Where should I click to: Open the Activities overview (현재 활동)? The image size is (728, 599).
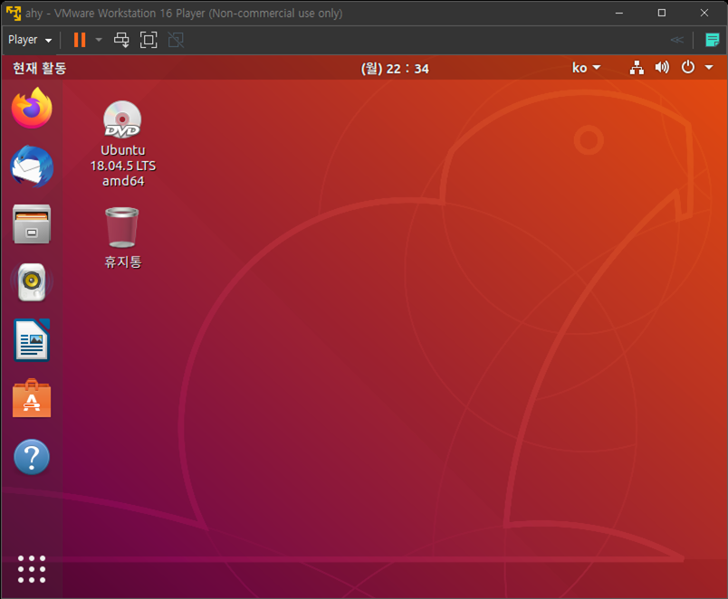coord(40,68)
